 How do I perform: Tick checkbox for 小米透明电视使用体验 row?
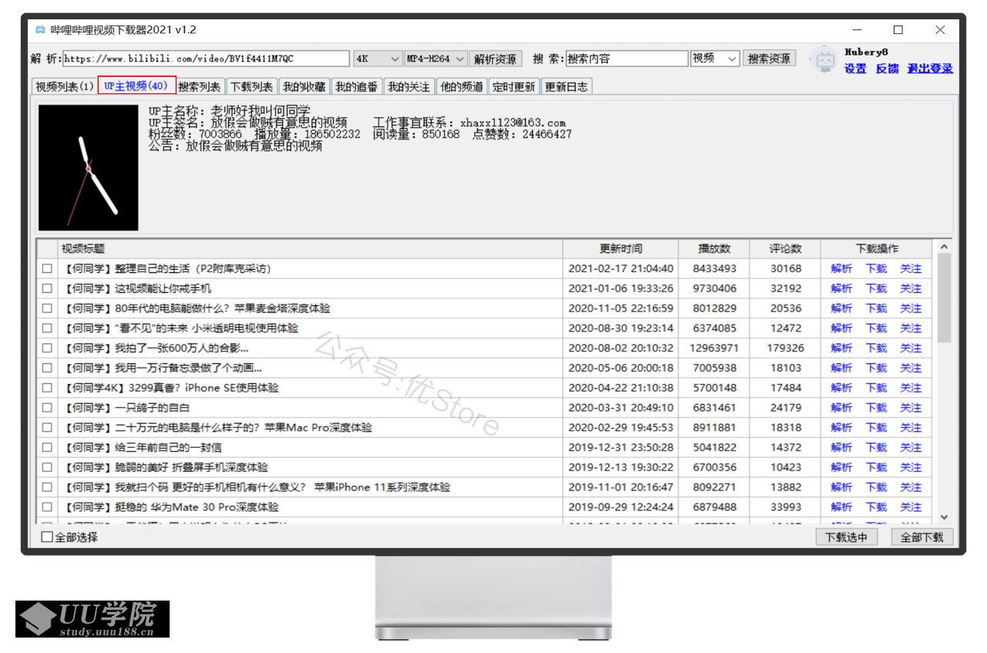pyautogui.click(x=47, y=328)
